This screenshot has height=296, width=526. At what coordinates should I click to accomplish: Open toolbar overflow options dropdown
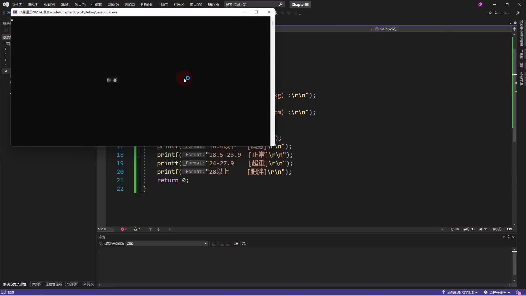(x=300, y=14)
